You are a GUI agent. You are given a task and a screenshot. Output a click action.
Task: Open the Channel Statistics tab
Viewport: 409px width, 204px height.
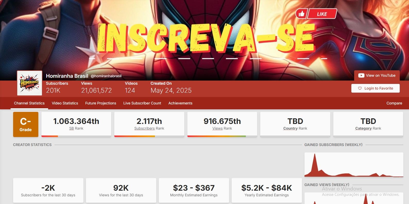pyautogui.click(x=29, y=103)
